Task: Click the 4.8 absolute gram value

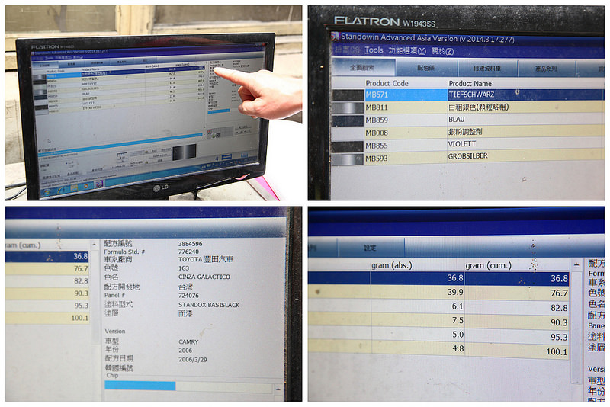Action: tap(458, 348)
